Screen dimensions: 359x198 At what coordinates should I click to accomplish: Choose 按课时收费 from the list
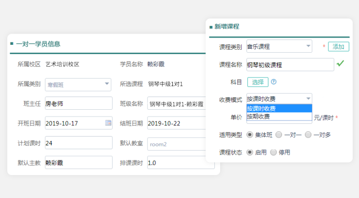click(x=279, y=108)
